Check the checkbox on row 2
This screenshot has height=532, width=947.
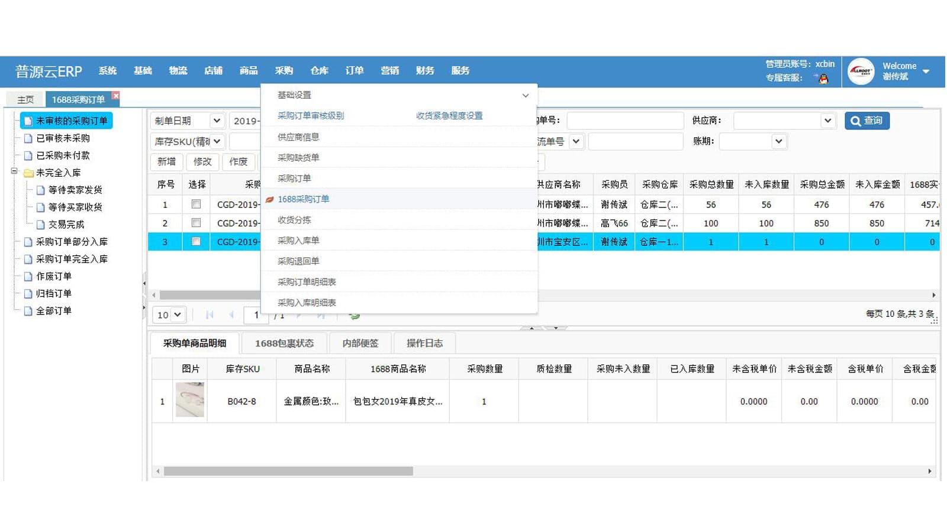coord(196,223)
